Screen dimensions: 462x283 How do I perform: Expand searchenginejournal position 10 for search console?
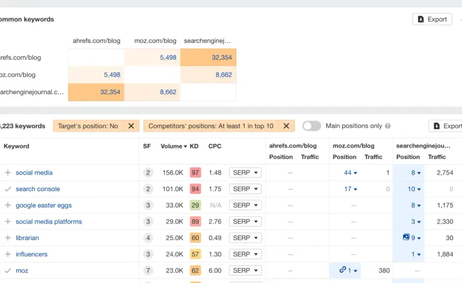[414, 189]
